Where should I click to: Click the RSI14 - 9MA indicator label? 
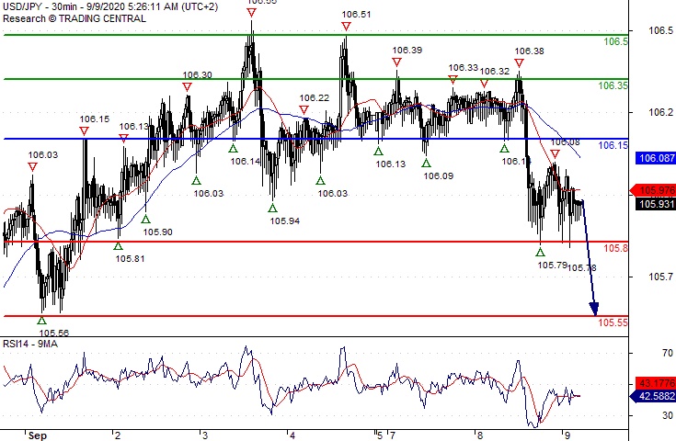(x=30, y=344)
